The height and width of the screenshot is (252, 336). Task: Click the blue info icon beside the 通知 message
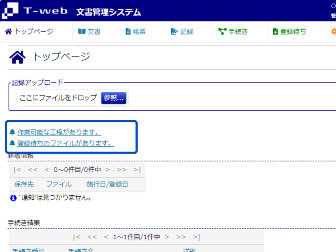pyautogui.click(x=13, y=198)
